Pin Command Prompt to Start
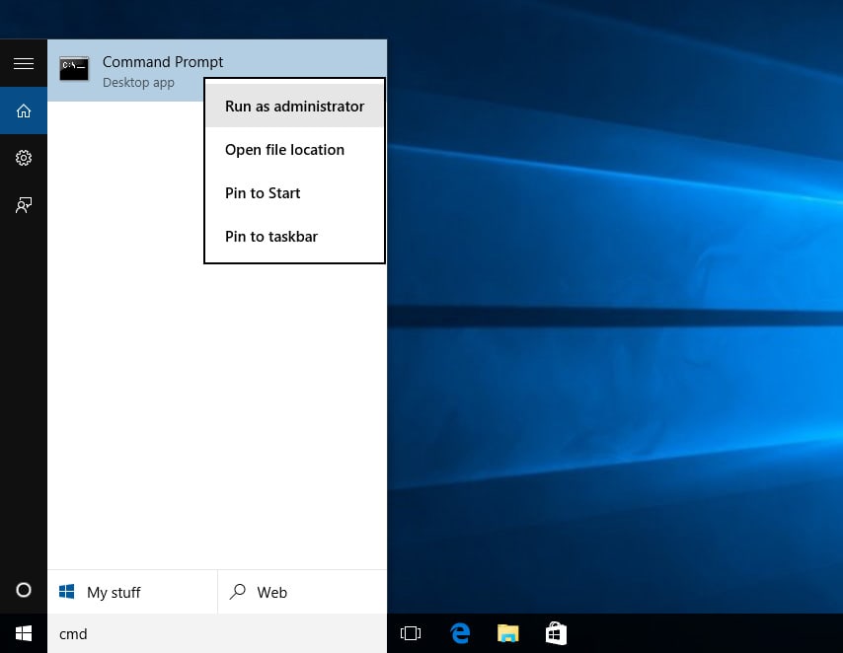This screenshot has width=843, height=653. point(263,192)
